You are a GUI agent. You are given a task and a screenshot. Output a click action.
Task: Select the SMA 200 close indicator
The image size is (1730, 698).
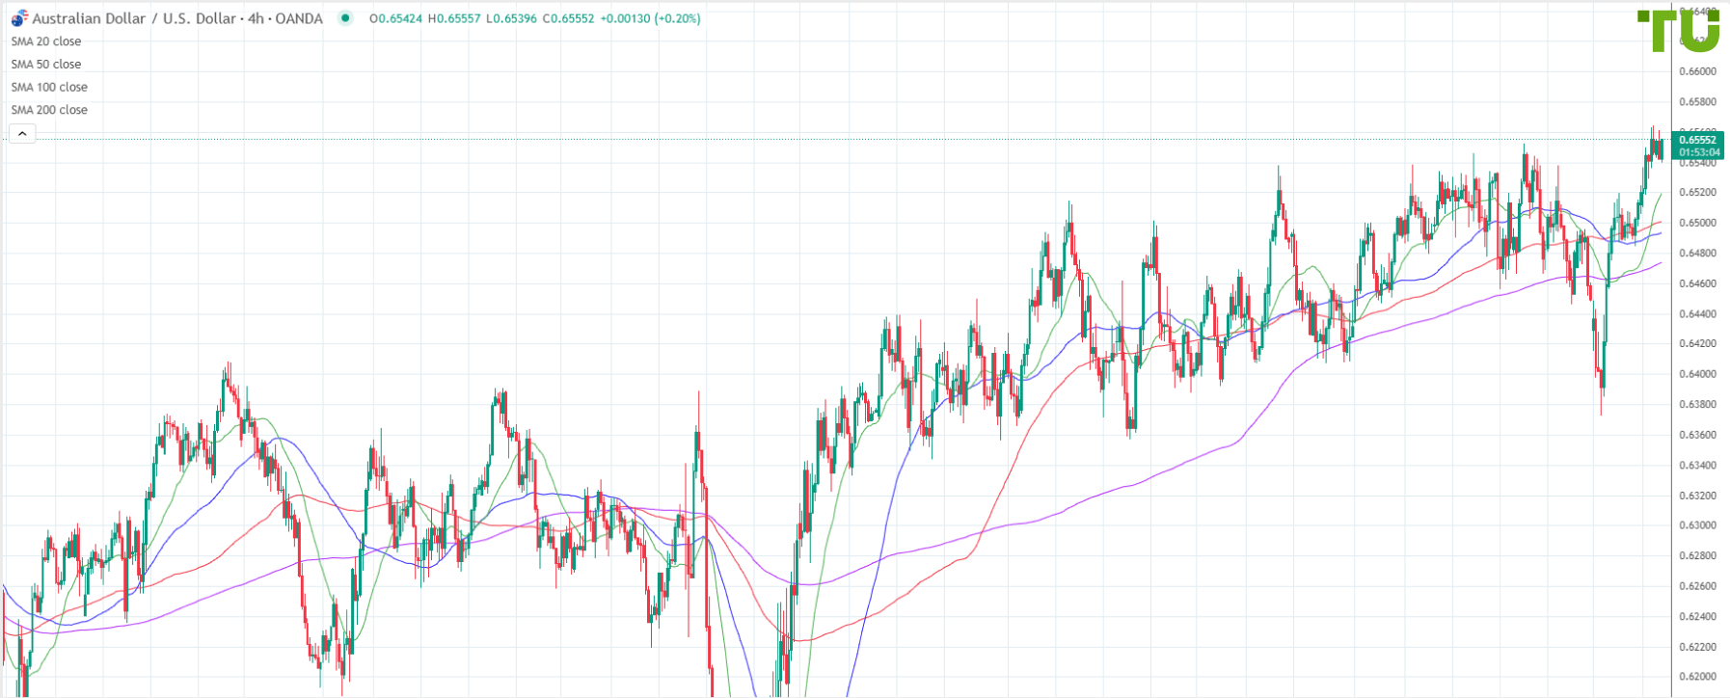tap(49, 110)
